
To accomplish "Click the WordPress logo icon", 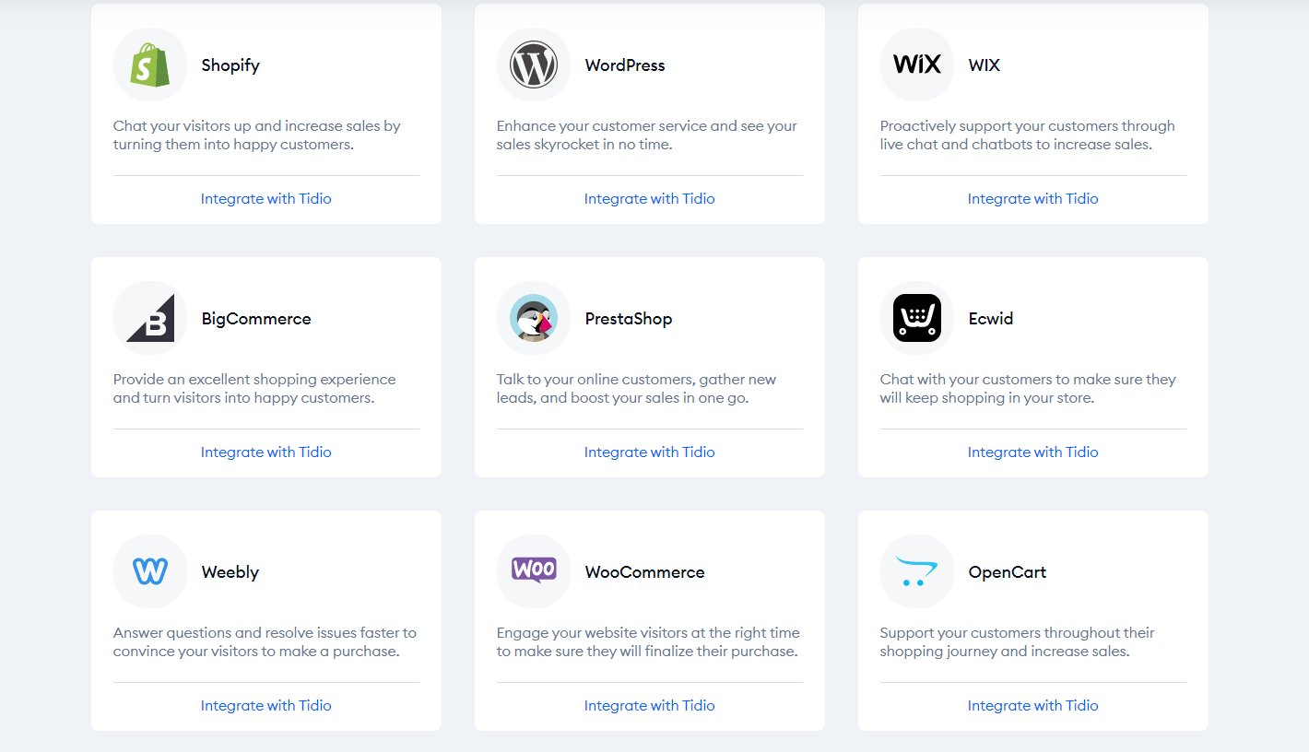I will coord(534,65).
